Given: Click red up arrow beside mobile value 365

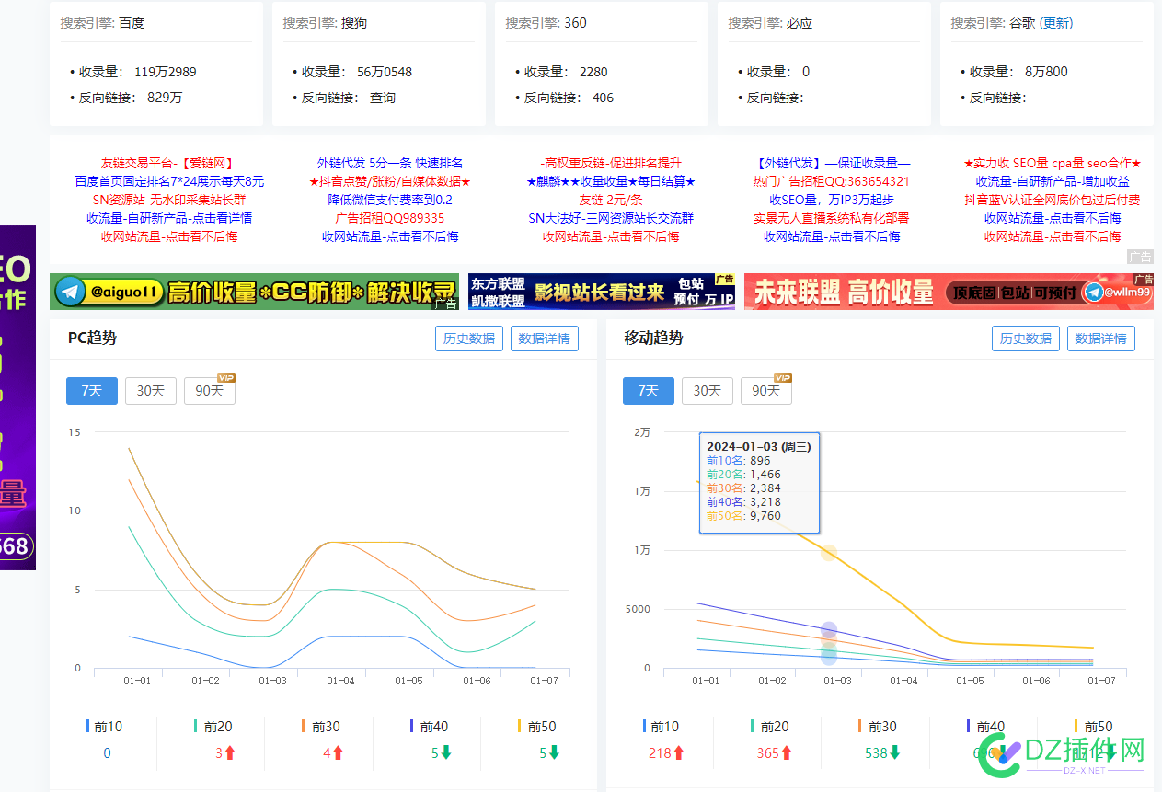Looking at the screenshot, I should (x=788, y=752).
